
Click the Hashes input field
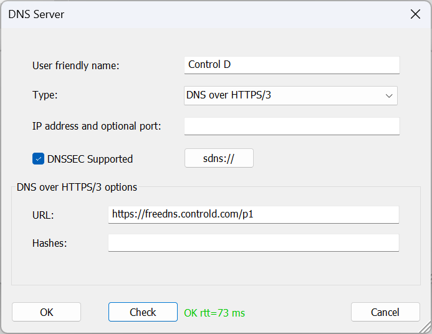[254, 242]
